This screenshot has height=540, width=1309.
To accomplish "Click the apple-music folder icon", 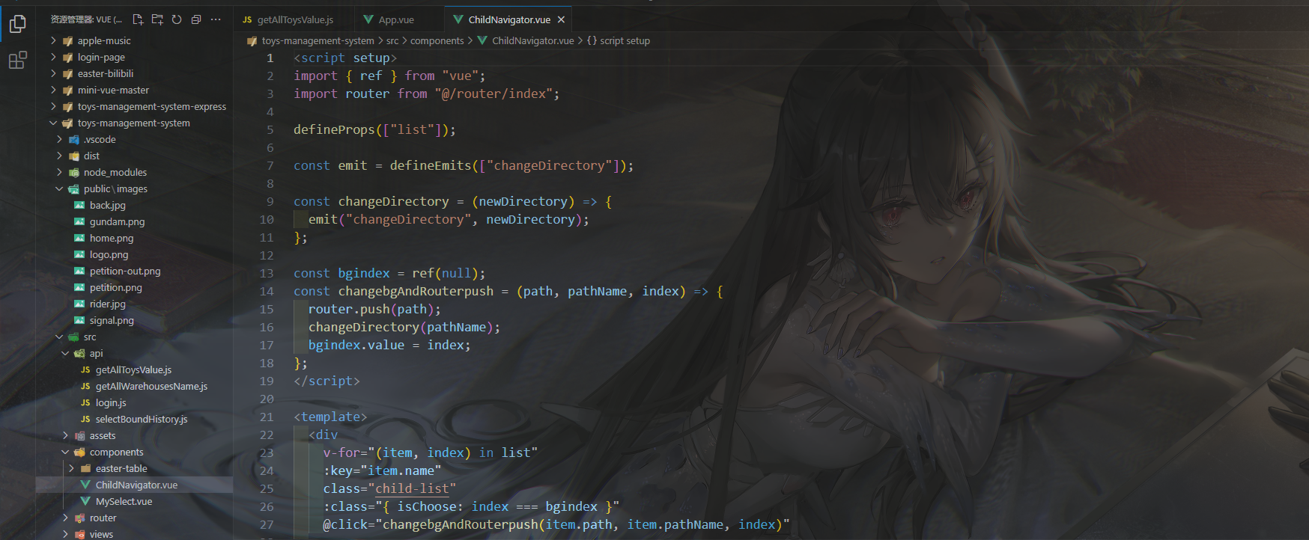I will (x=67, y=40).
